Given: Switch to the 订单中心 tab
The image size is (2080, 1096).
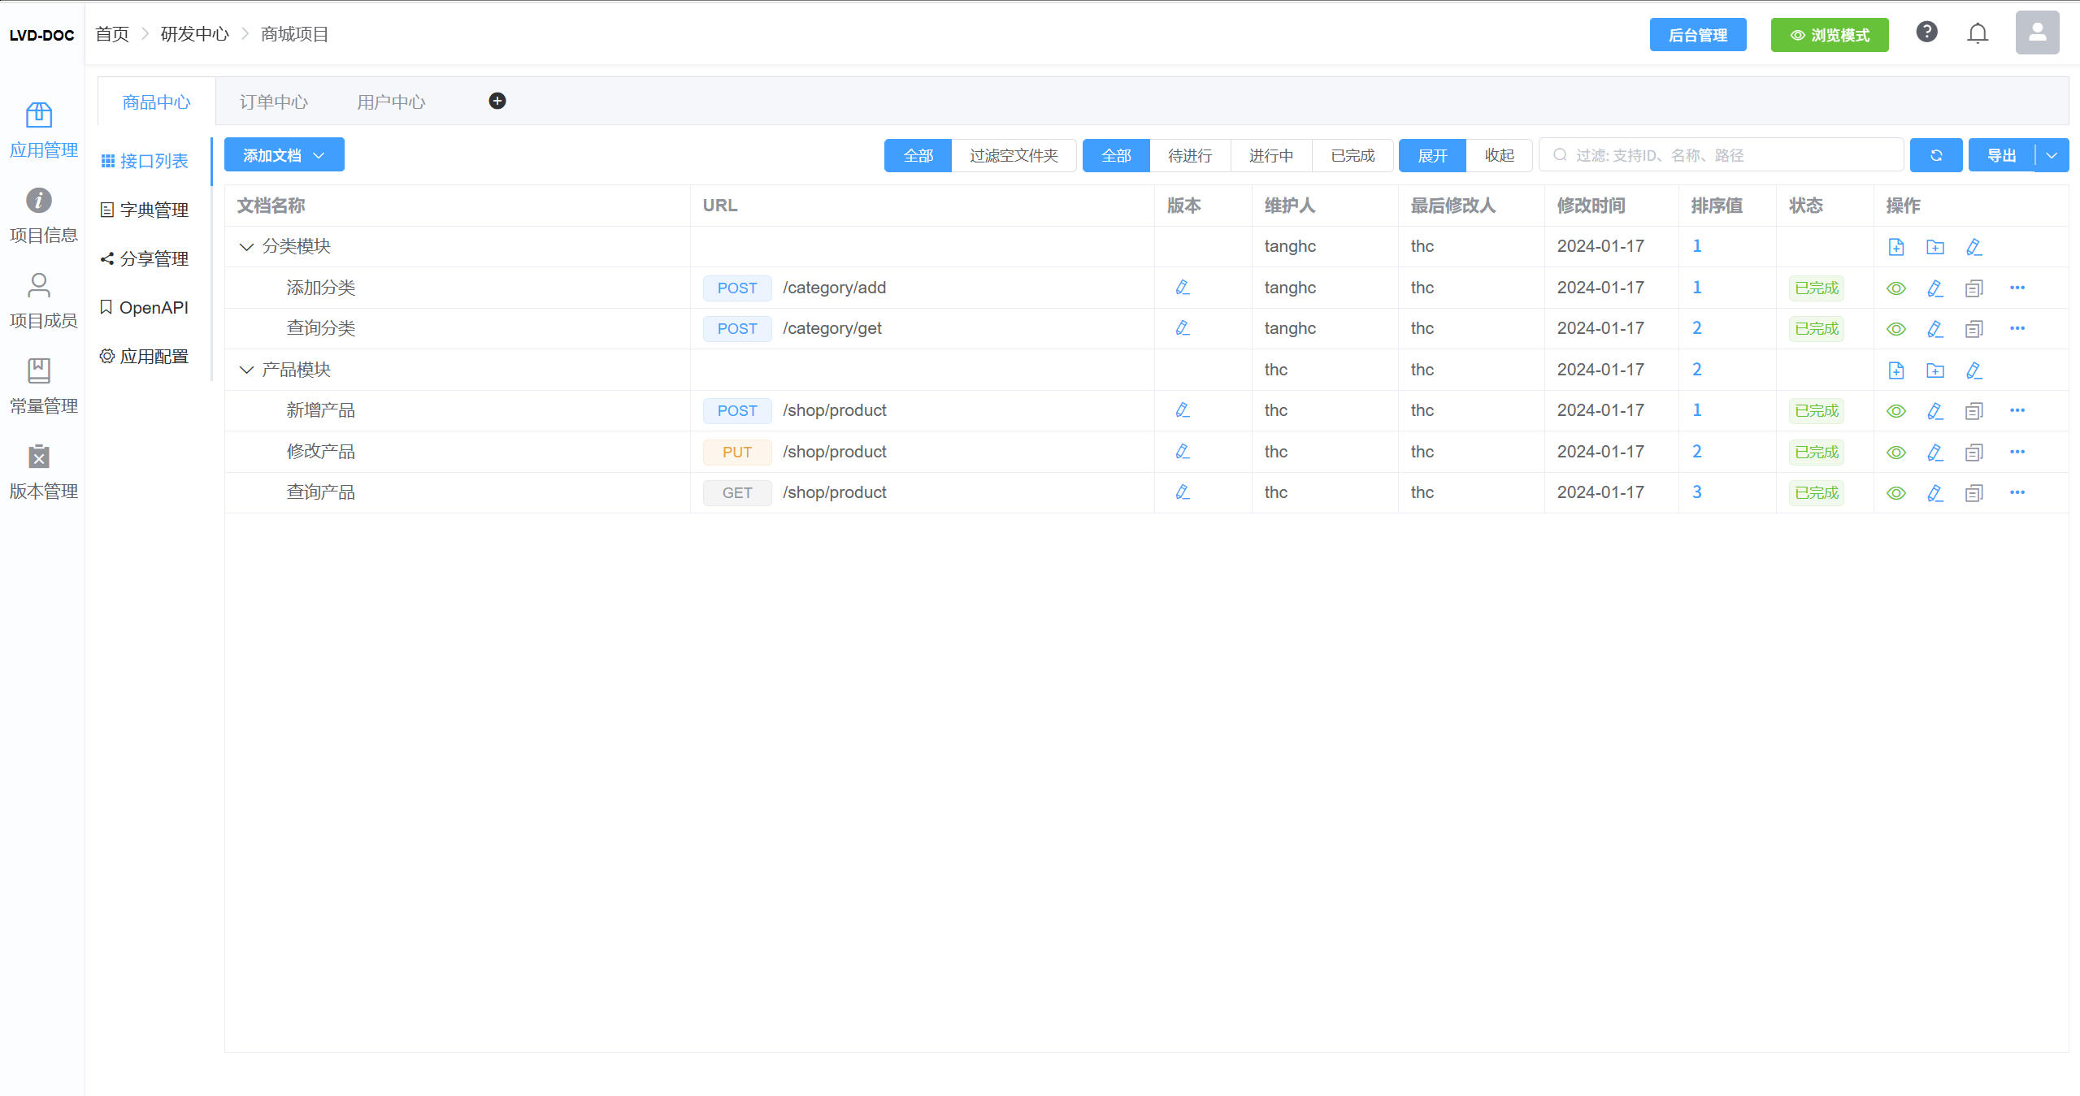Looking at the screenshot, I should (274, 102).
